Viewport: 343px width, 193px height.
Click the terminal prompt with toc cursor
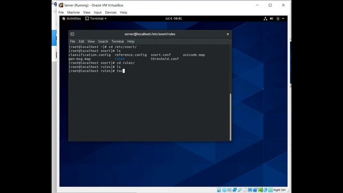96,71
